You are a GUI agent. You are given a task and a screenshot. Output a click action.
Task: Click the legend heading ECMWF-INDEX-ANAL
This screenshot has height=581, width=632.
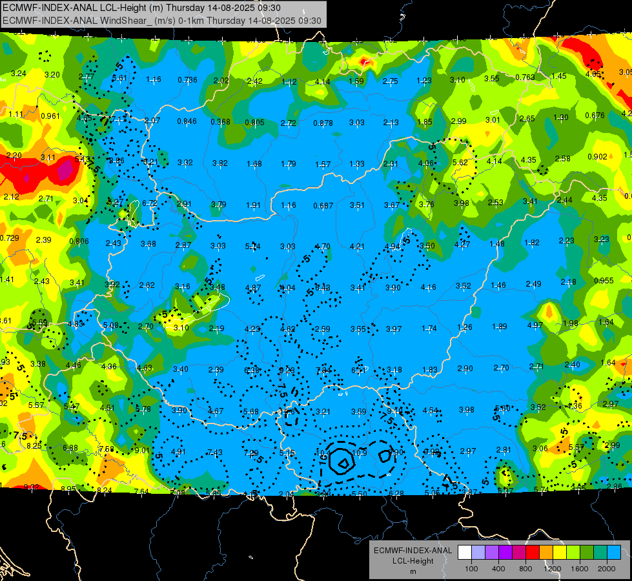point(413,551)
